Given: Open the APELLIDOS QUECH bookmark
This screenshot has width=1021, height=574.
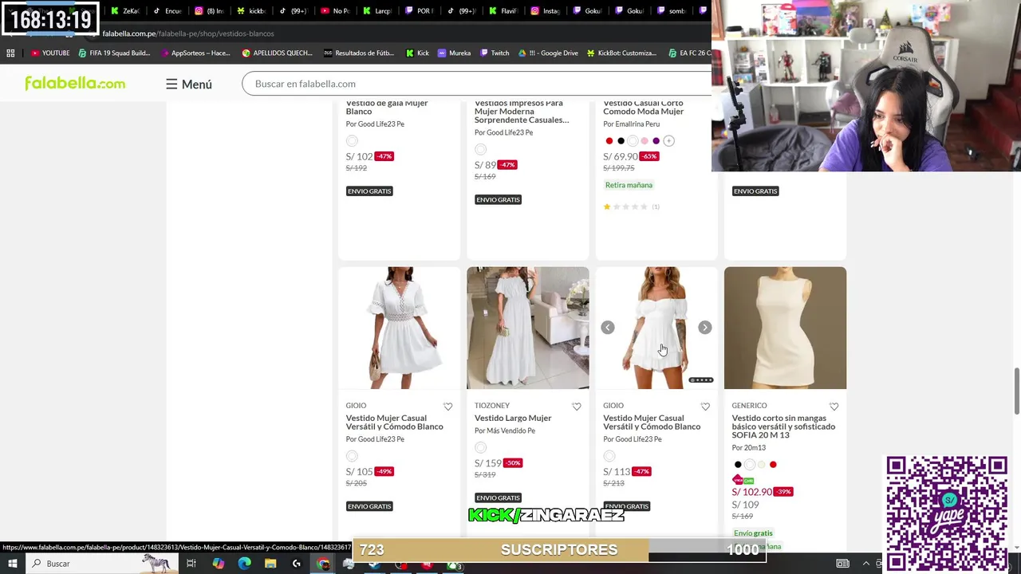Looking at the screenshot, I should point(277,53).
